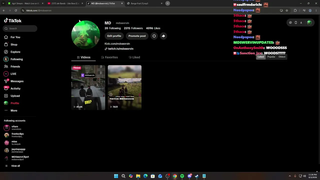
Task: Open Messages in the sidebar
Action: click(x=13, y=81)
